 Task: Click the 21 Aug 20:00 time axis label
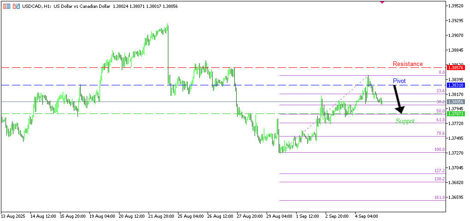pyautogui.click(x=161, y=215)
